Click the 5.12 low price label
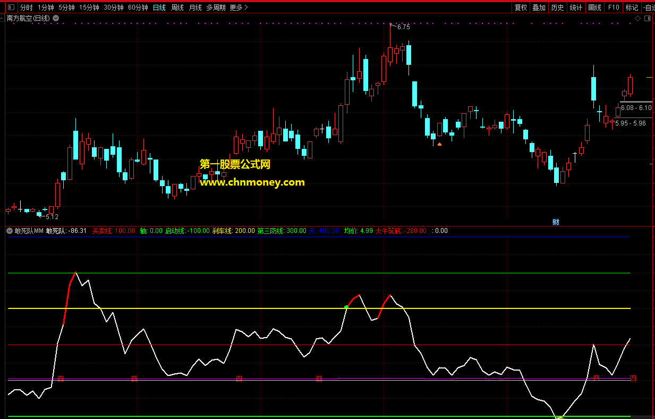 point(52,217)
